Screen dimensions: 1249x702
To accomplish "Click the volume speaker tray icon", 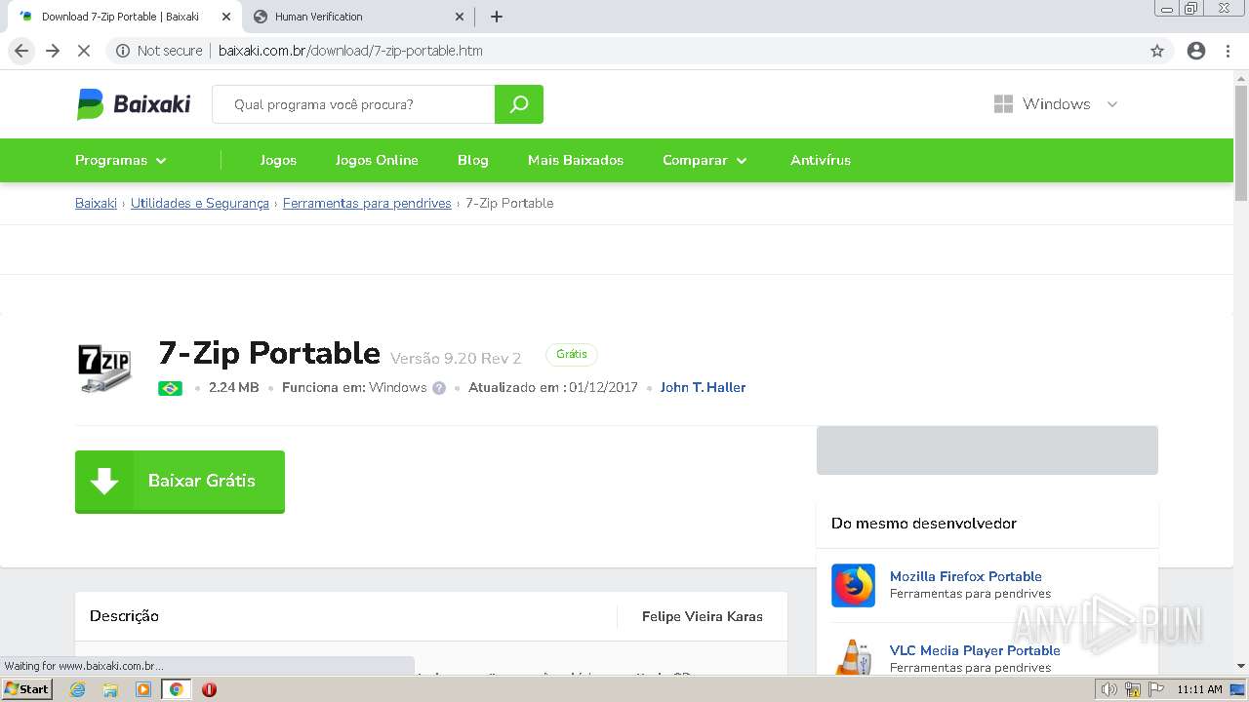I will tap(1108, 689).
